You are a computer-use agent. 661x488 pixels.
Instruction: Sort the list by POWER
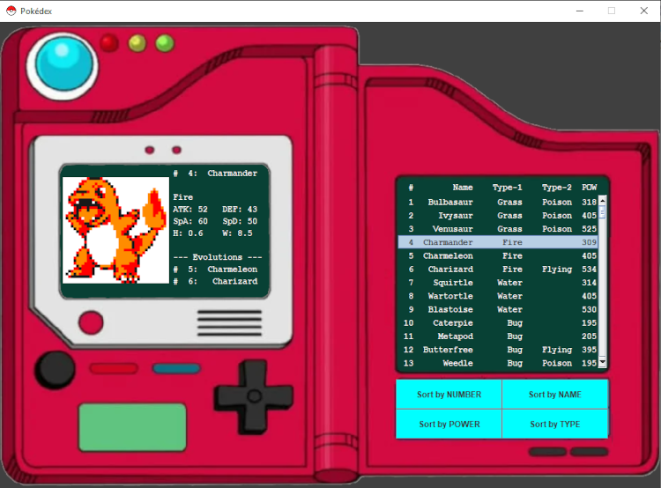tap(449, 424)
